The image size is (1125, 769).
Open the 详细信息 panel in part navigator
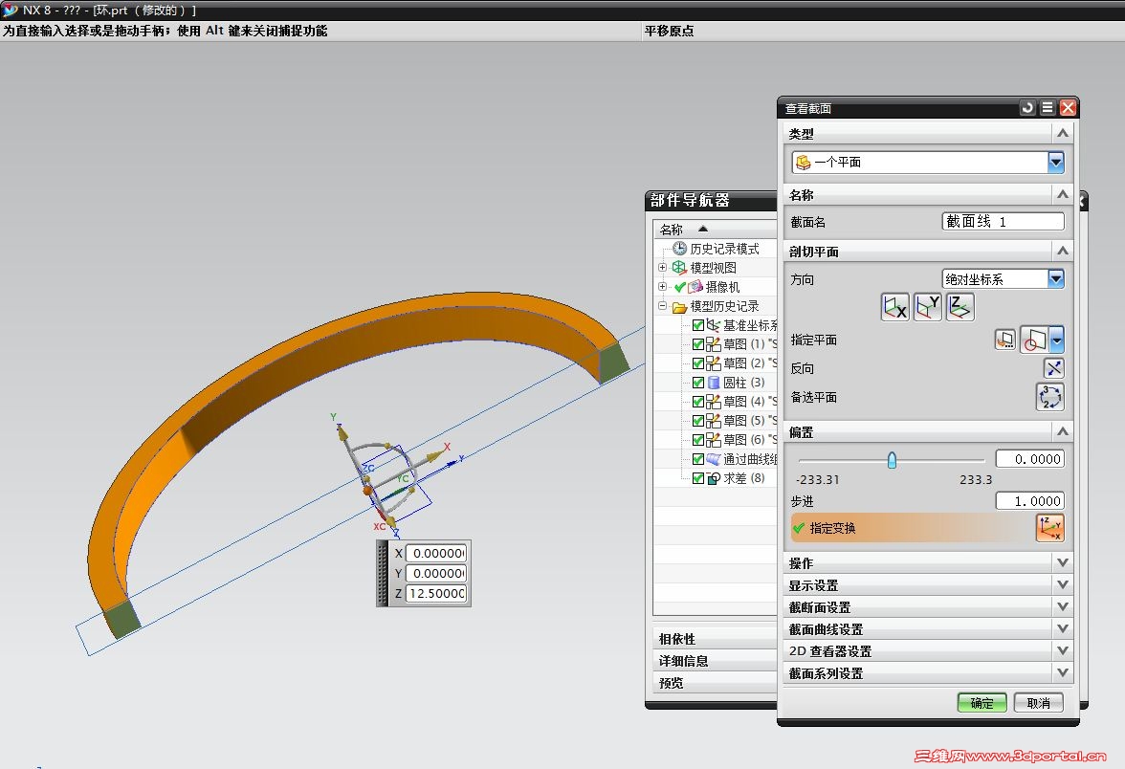pos(715,661)
